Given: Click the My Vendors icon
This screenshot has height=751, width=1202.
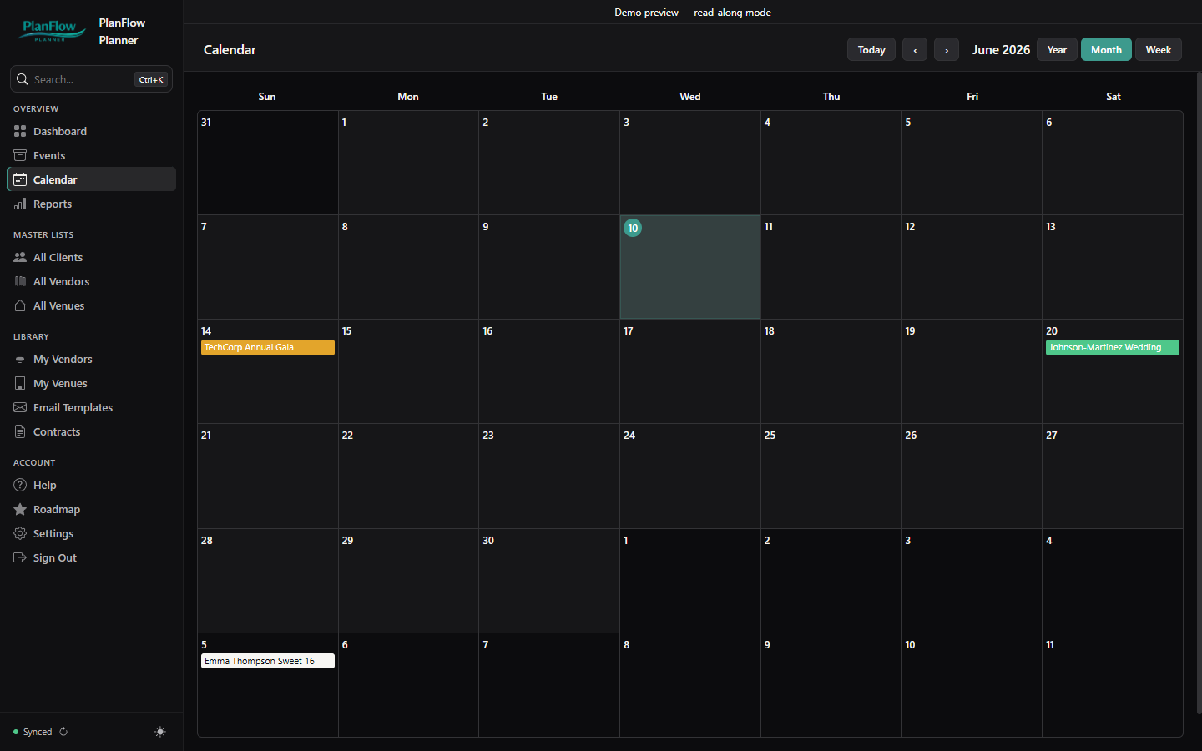Looking at the screenshot, I should click(x=20, y=360).
